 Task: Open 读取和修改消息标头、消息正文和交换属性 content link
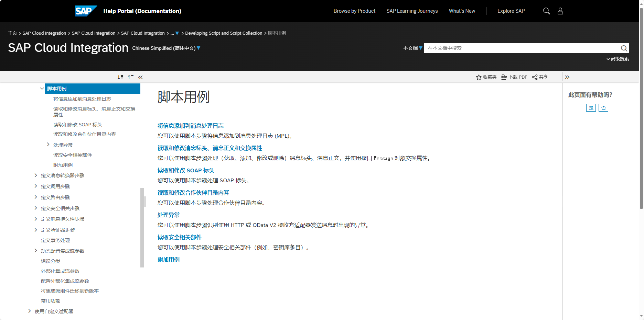coord(210,148)
